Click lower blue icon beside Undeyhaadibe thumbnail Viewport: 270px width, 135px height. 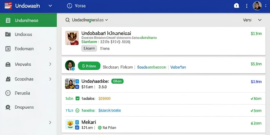coord(77,86)
